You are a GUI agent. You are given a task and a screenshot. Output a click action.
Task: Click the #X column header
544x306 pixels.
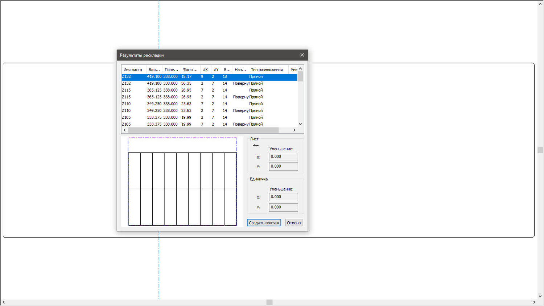tap(206, 70)
